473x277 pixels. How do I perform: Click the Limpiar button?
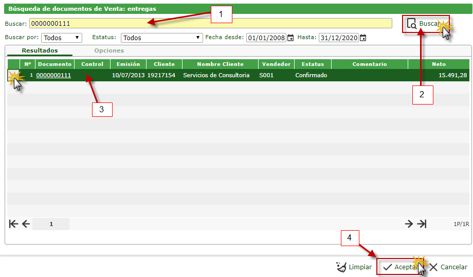pyautogui.click(x=354, y=267)
